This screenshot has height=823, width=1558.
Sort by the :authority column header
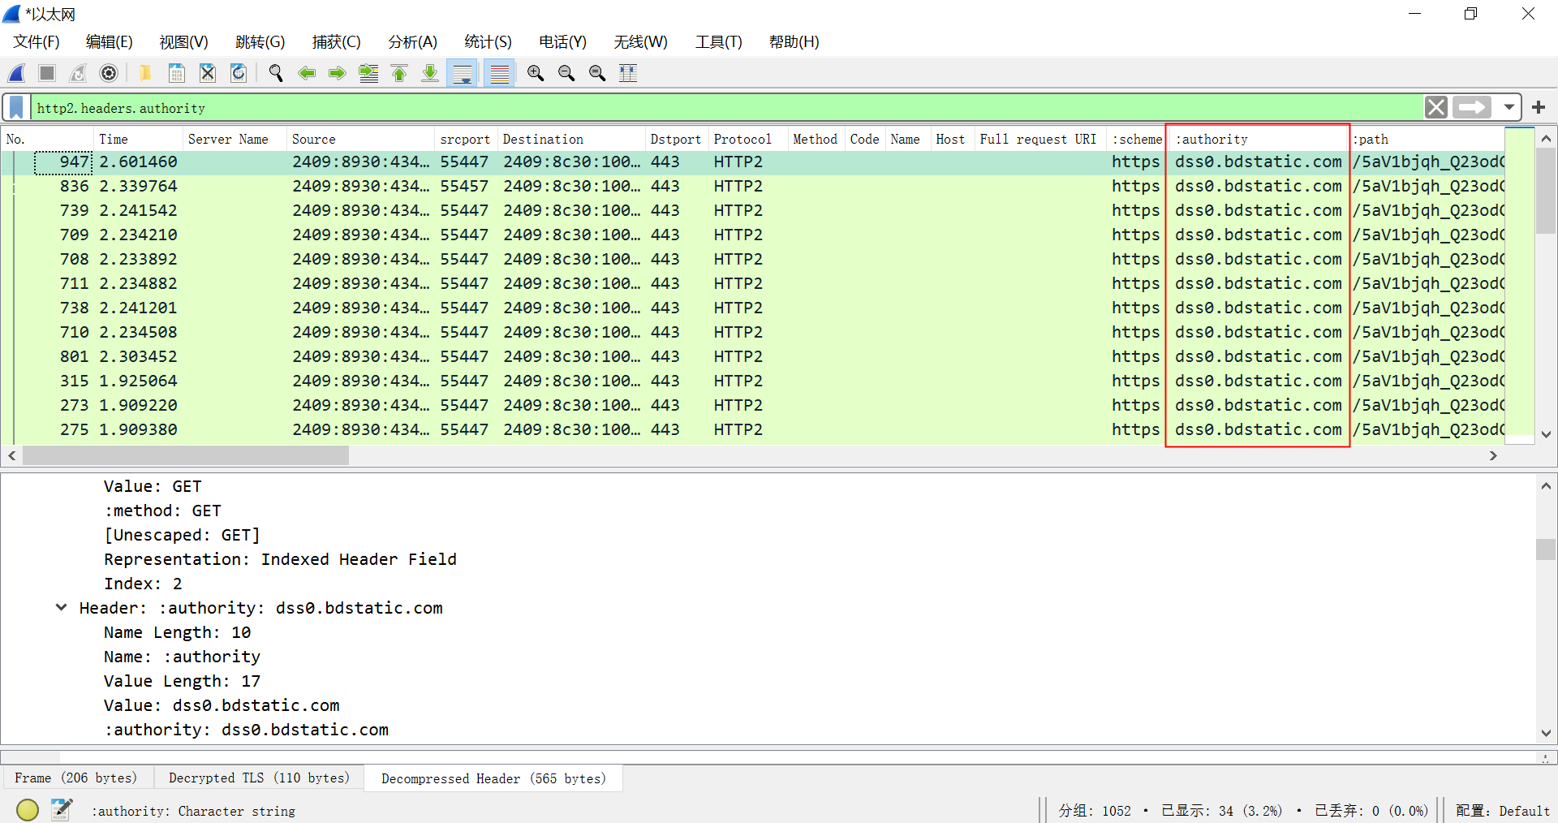[1258, 140]
